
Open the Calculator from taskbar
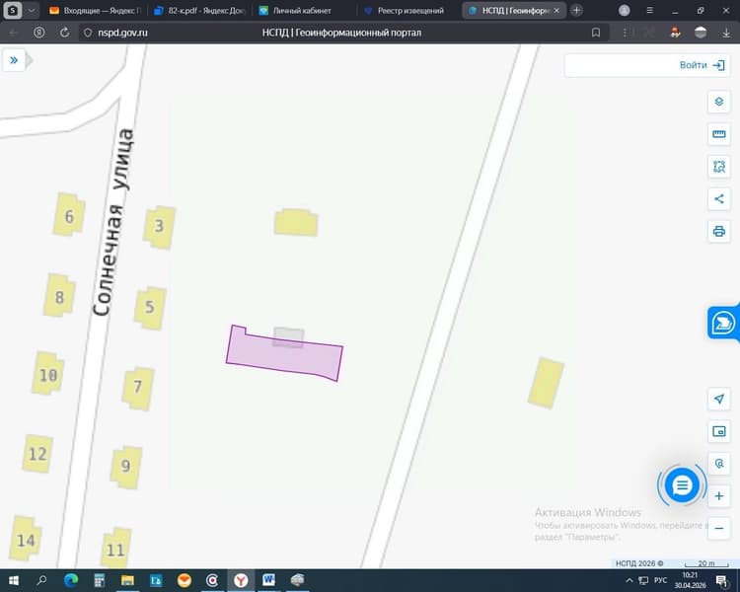coord(99,580)
